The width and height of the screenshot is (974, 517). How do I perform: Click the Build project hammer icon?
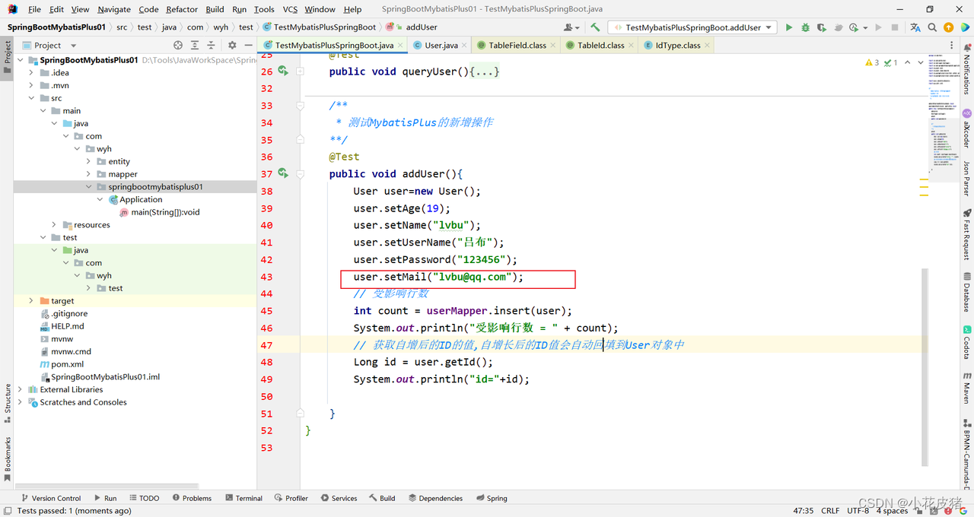pyautogui.click(x=595, y=27)
